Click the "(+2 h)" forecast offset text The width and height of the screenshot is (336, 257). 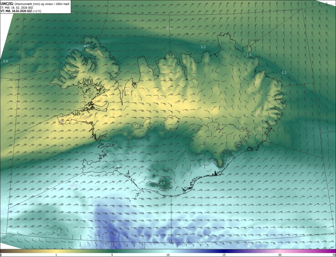point(37,11)
